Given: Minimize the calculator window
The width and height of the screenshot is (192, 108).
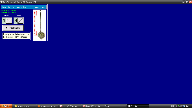Looking at the screenshot, I should (184, 2).
